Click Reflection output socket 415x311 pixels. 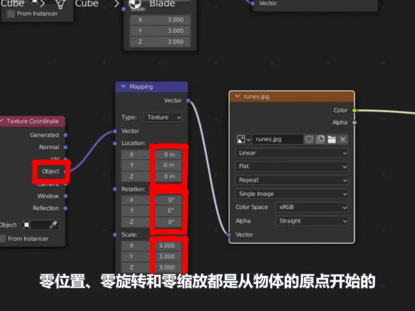click(x=65, y=208)
